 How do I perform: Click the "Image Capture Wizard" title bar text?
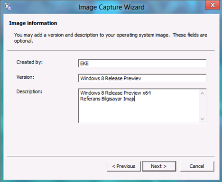coord(111,7)
